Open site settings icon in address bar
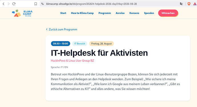This screenshot has width=197, height=107. click(x=43, y=4)
